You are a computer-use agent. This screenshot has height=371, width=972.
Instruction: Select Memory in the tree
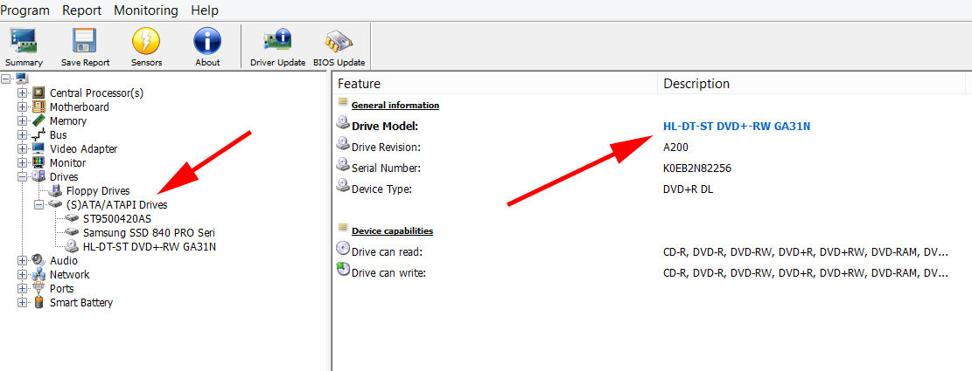[x=68, y=121]
